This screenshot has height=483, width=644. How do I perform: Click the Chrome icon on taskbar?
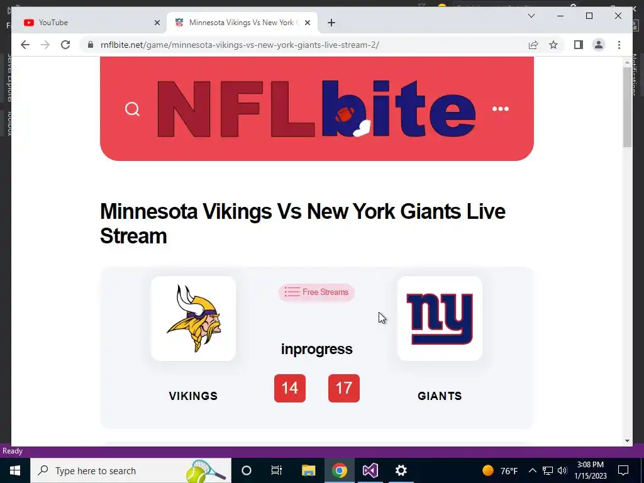pyautogui.click(x=339, y=470)
